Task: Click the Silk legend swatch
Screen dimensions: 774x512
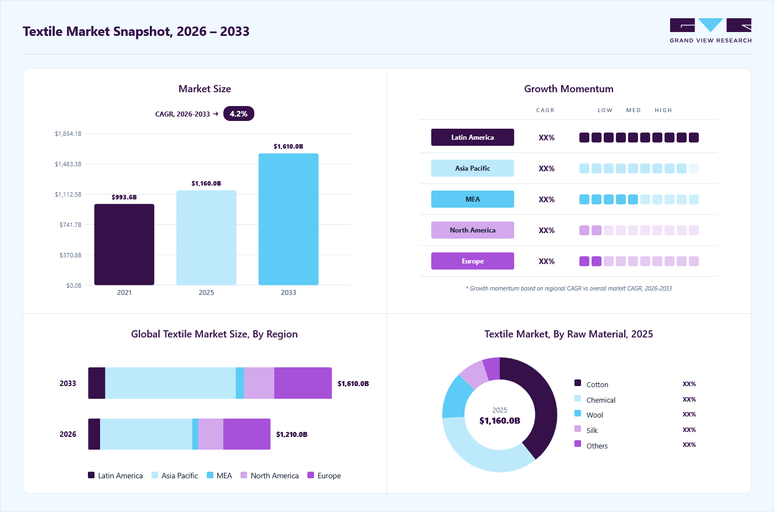Action: click(578, 429)
